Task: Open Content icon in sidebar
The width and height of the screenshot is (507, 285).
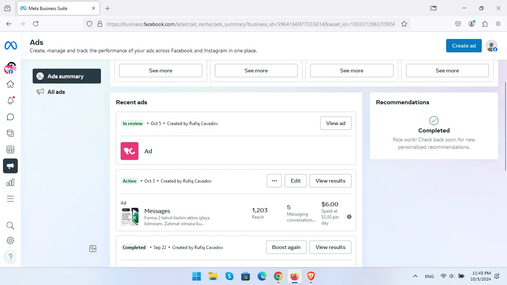Action: (10, 133)
